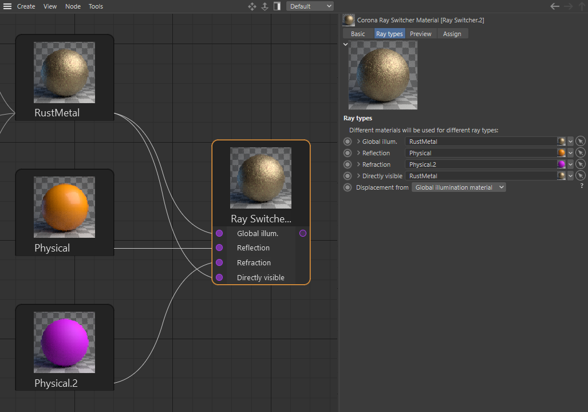Click the Reflection input port

[x=219, y=248]
